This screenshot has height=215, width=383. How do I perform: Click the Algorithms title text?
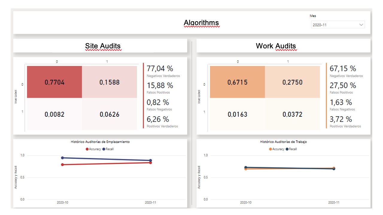(x=201, y=23)
